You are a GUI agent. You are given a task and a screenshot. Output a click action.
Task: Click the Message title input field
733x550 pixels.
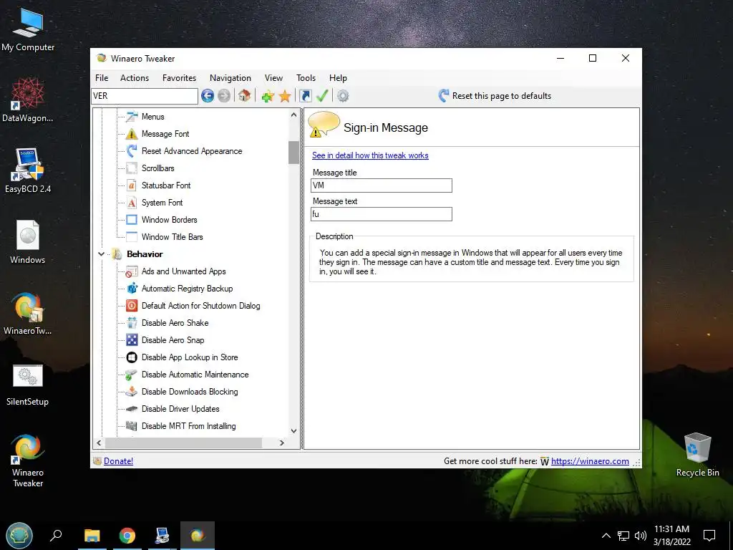click(382, 185)
